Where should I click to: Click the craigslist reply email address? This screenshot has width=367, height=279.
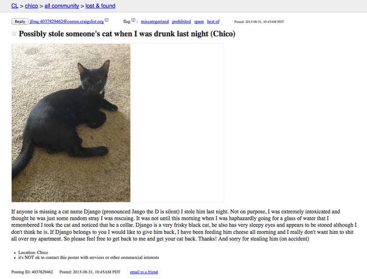(x=67, y=21)
